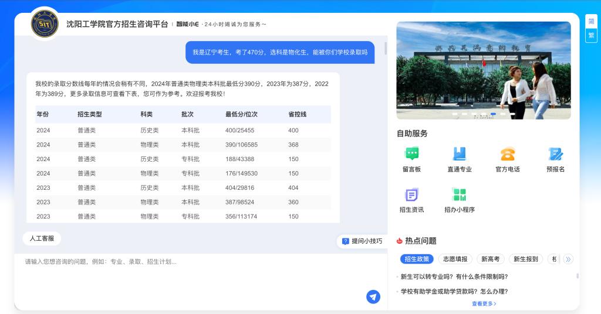Image resolution: width=601 pixels, height=314 pixels.
Task: Click the 人工客服 button
Action: pos(42,238)
